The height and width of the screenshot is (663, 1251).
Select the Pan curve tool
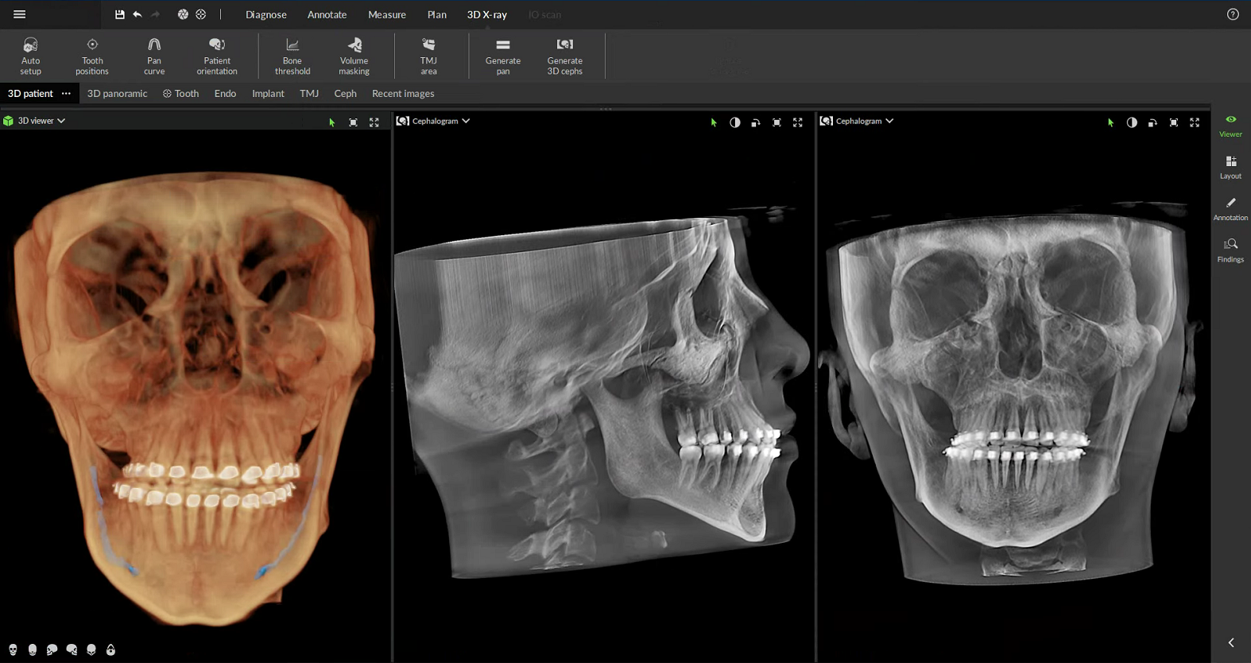[154, 56]
